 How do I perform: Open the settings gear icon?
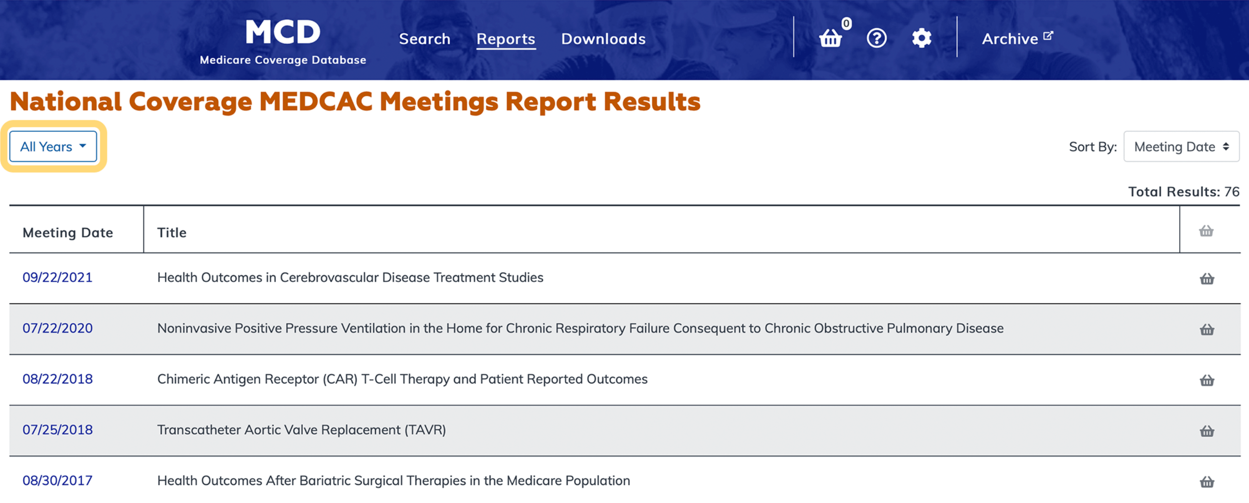921,38
